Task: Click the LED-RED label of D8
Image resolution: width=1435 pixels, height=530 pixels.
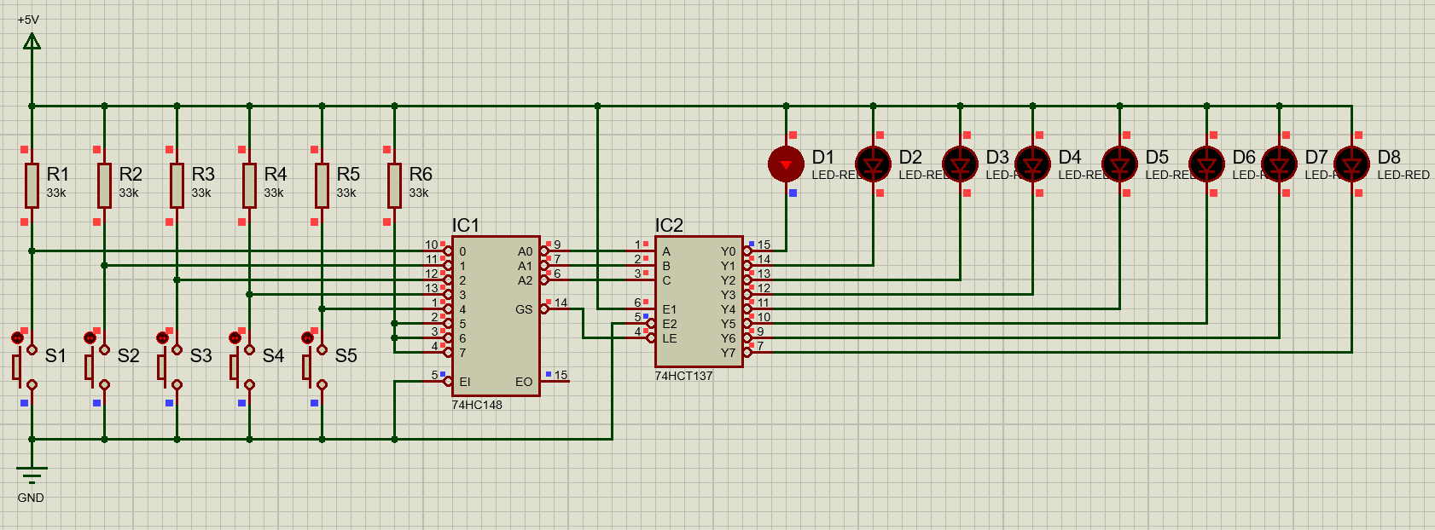Action: click(x=1403, y=175)
